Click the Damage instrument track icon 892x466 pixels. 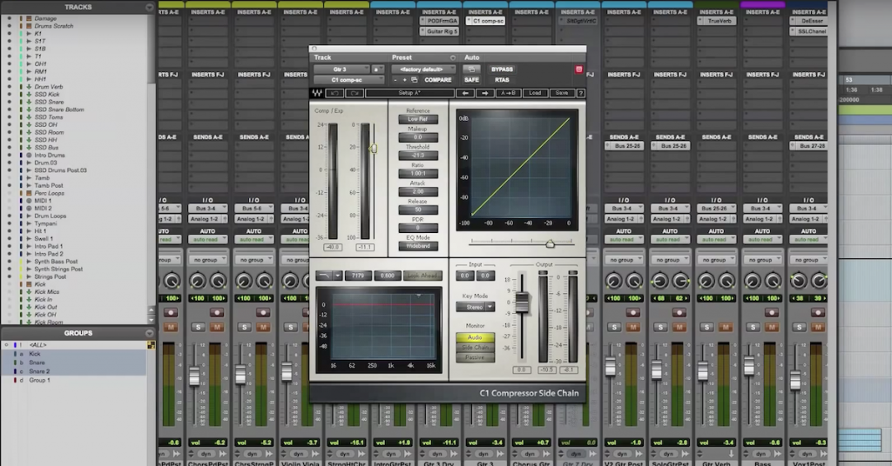(29, 18)
